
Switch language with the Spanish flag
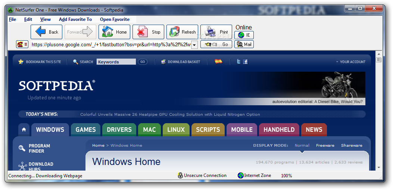[x=219, y=62]
